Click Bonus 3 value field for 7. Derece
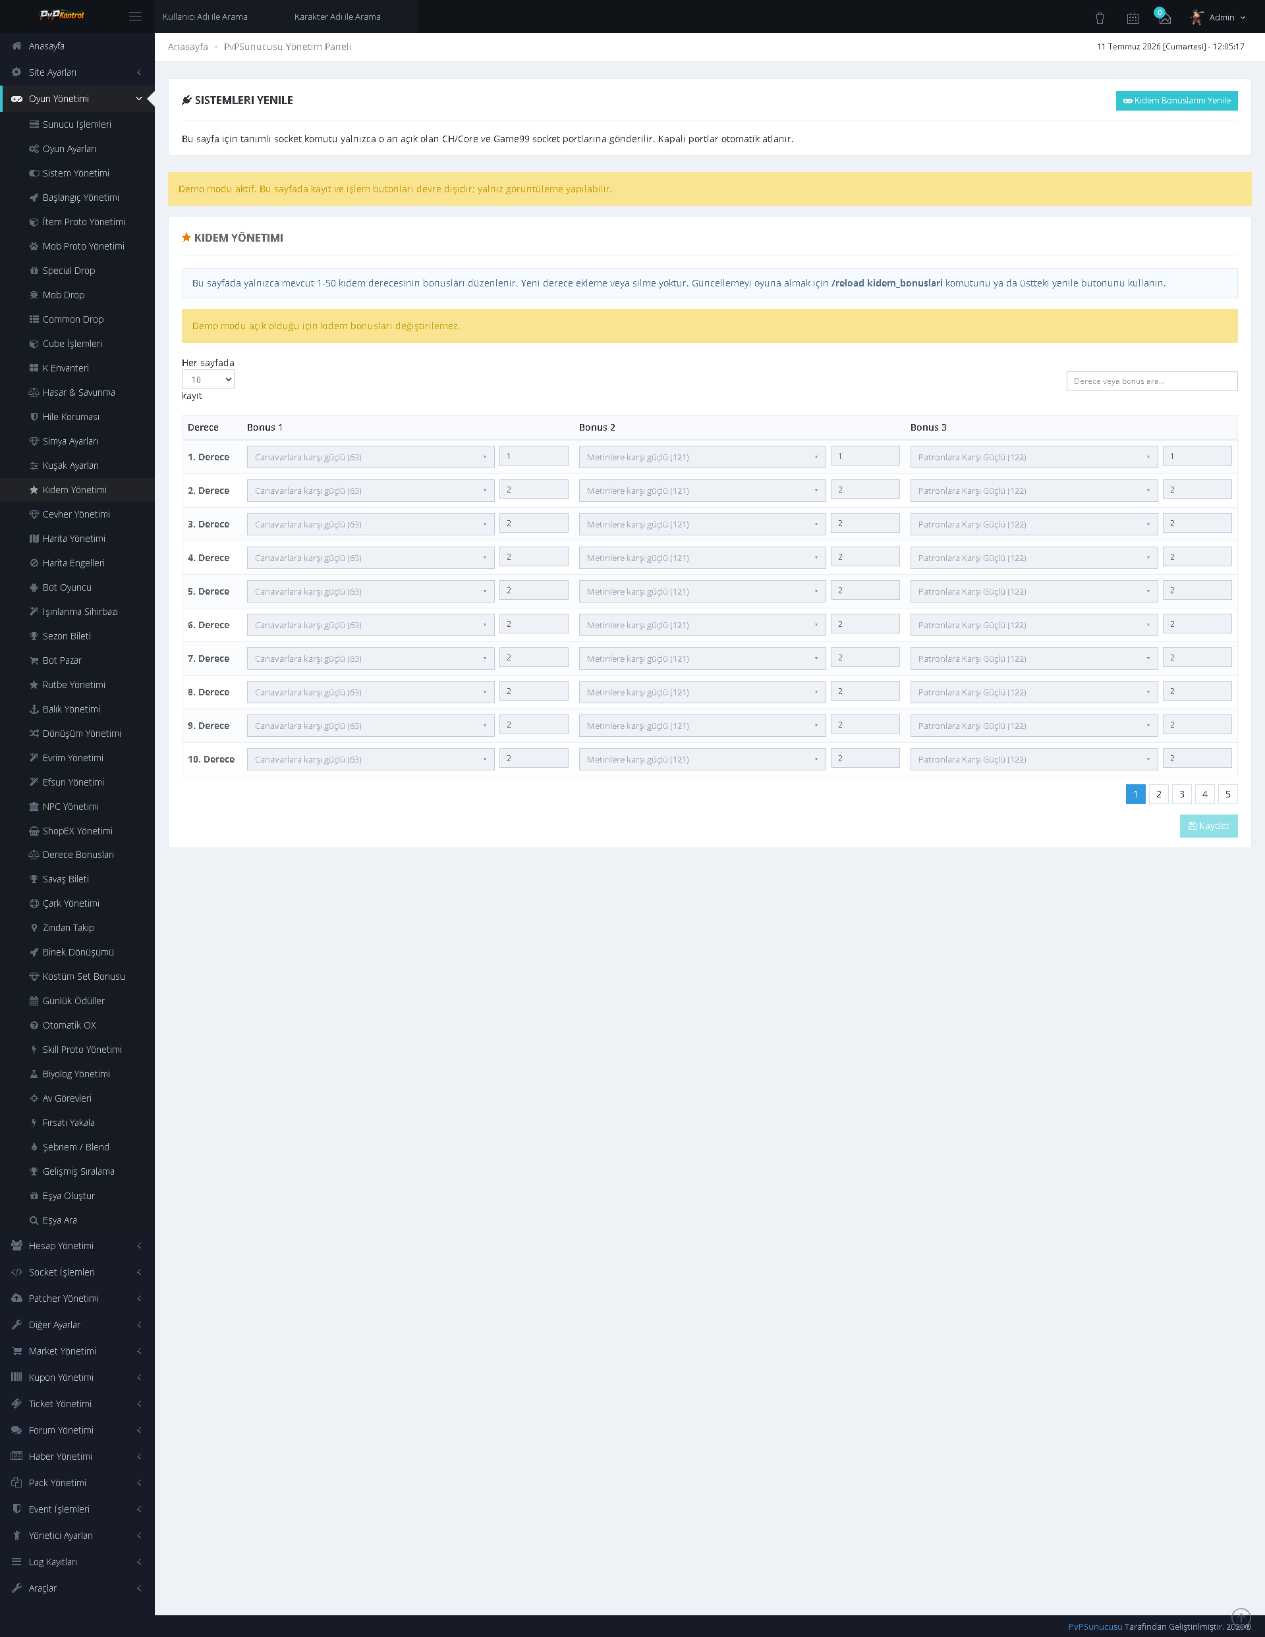 coord(1196,657)
